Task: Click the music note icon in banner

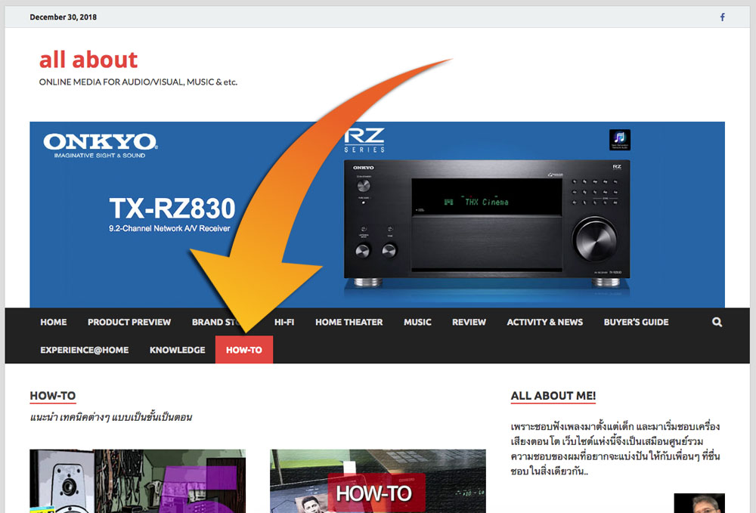Action: (619, 140)
